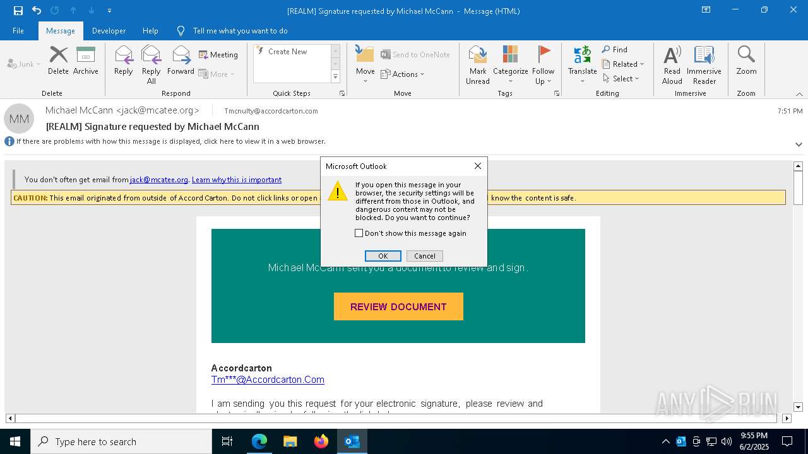
Task: Click horizontal scrollbar right arrow
Action: pos(787,418)
